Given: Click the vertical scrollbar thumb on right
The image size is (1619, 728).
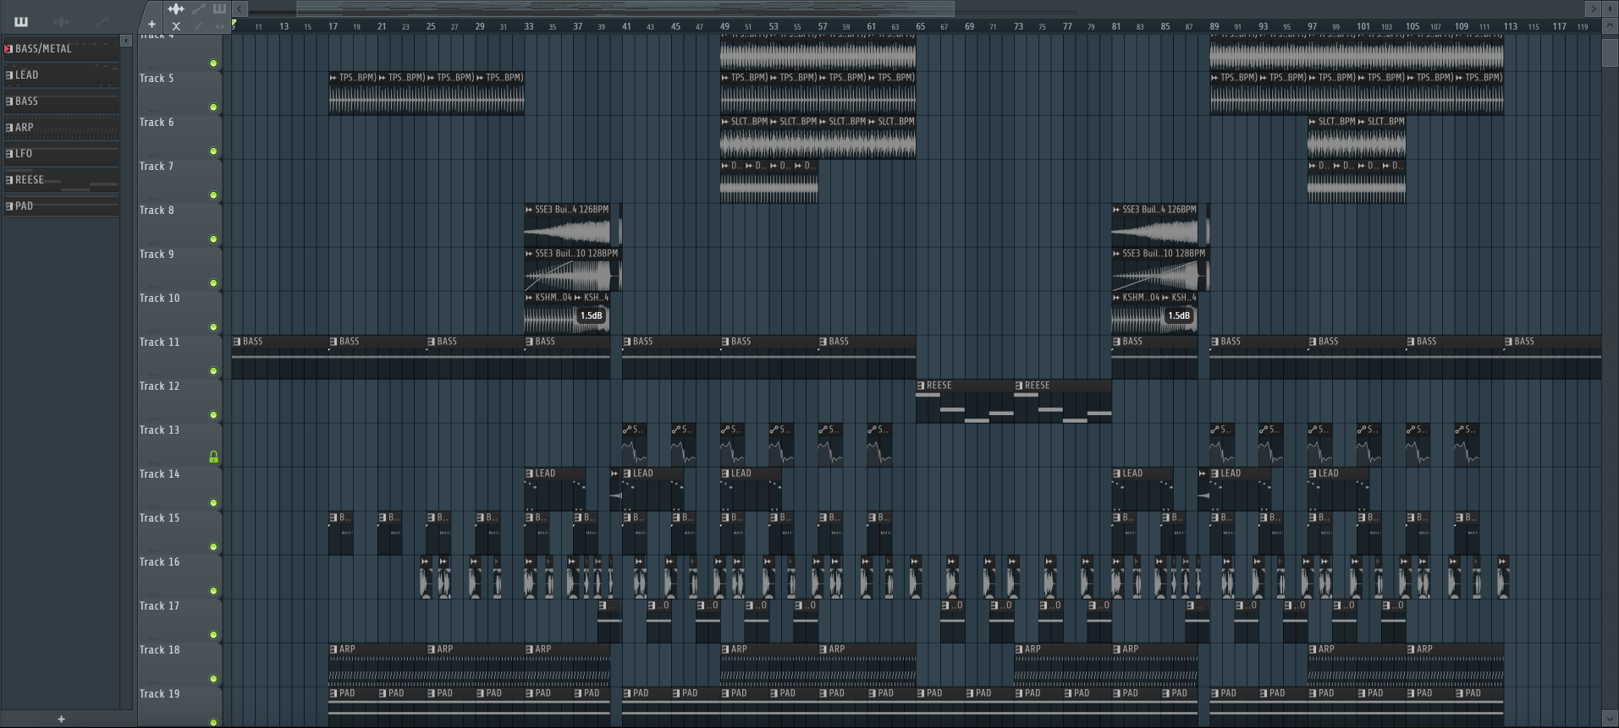Looking at the screenshot, I should (1611, 52).
